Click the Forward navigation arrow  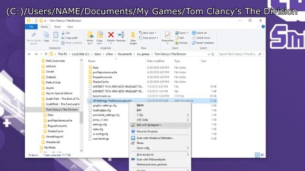(x=36, y=54)
